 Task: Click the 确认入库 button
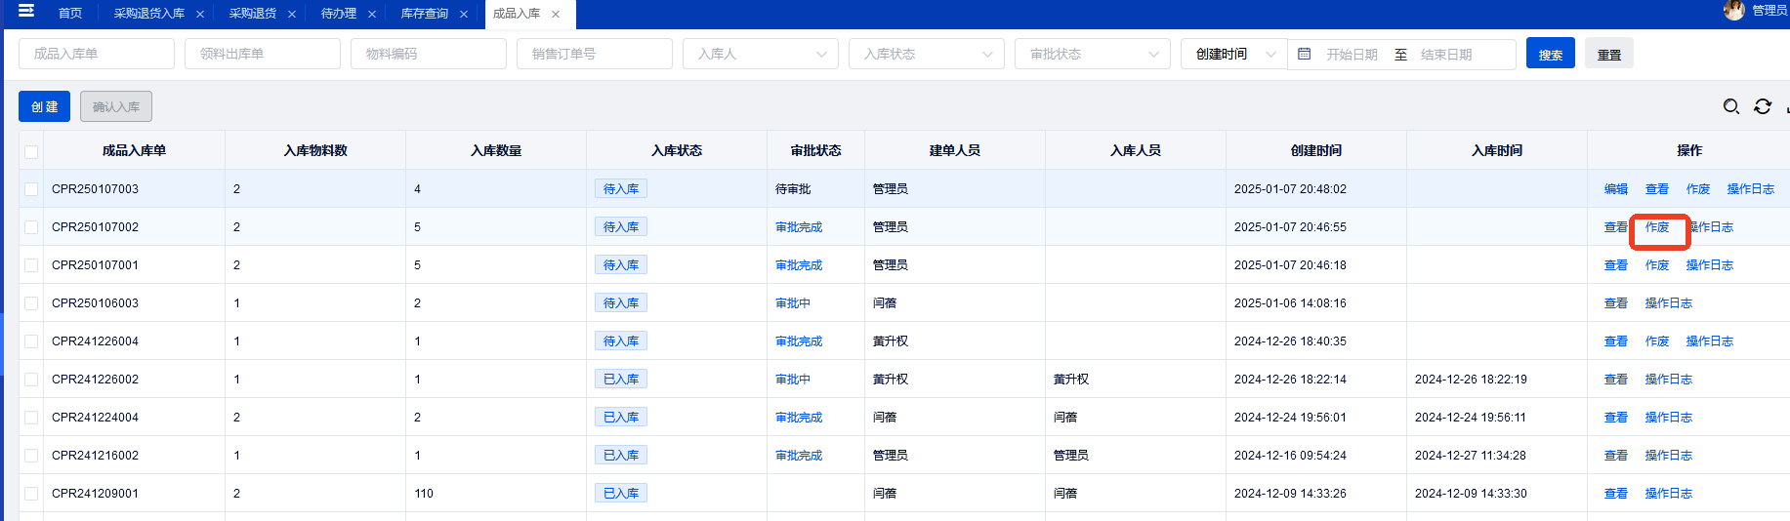(x=116, y=106)
